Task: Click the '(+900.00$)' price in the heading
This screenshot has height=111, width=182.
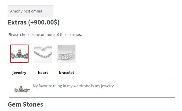Action: point(44,22)
